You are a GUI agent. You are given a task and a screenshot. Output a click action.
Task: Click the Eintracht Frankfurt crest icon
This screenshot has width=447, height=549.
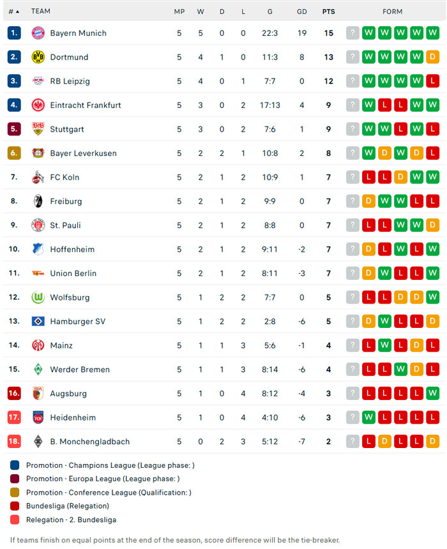(x=38, y=105)
